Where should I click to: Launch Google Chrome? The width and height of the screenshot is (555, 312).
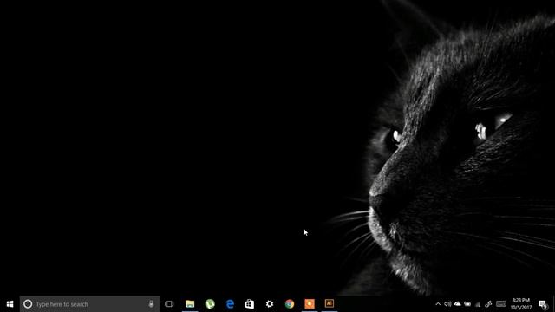pos(290,304)
